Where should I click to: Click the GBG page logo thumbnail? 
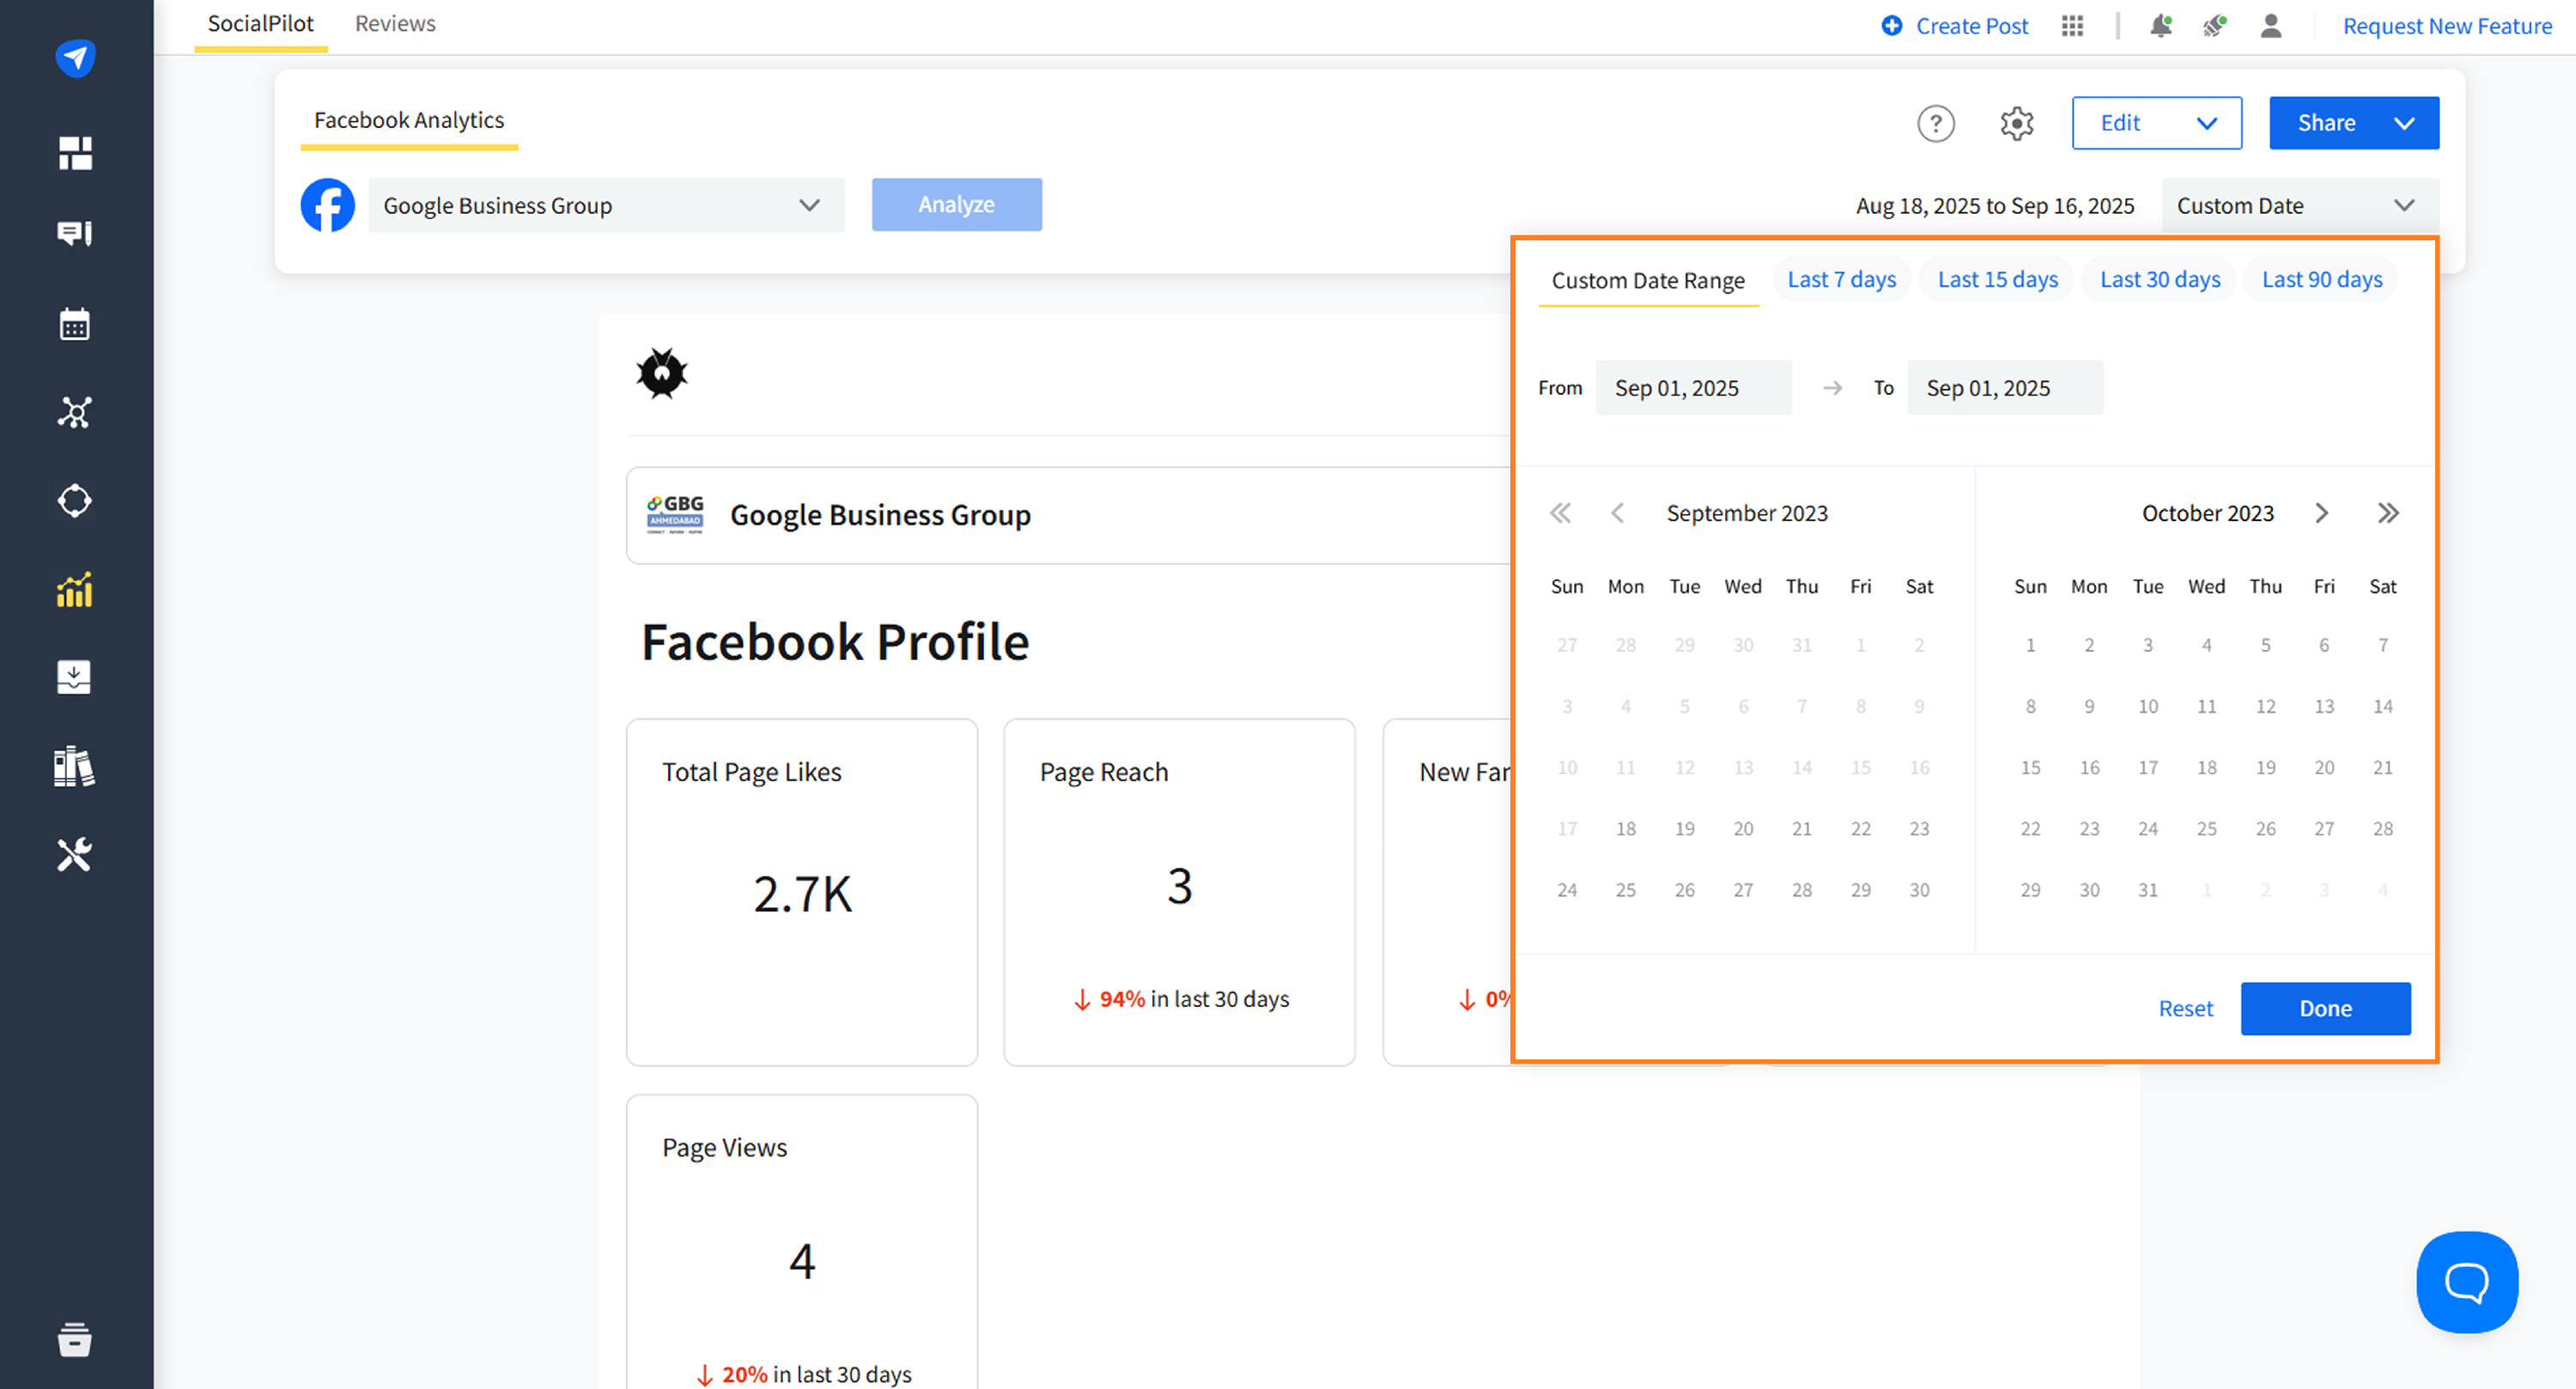pos(675,514)
